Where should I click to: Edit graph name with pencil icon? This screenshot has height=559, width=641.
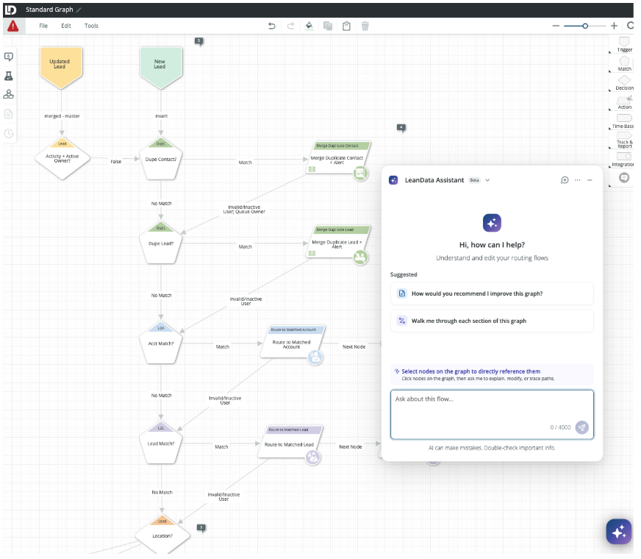[x=79, y=10]
